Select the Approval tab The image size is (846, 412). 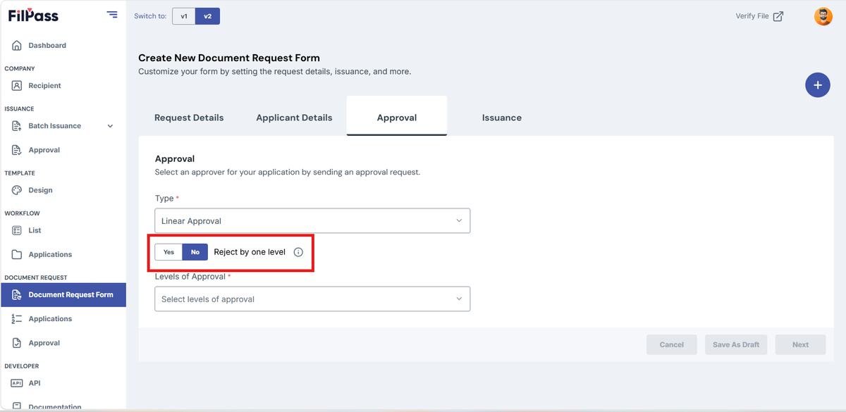[397, 116]
